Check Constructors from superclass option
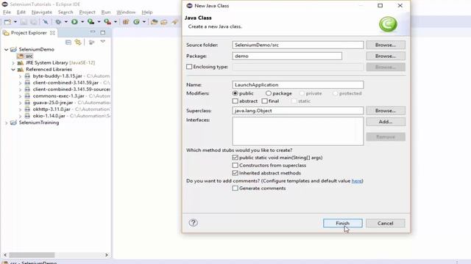The height and width of the screenshot is (264, 471). [x=235, y=165]
